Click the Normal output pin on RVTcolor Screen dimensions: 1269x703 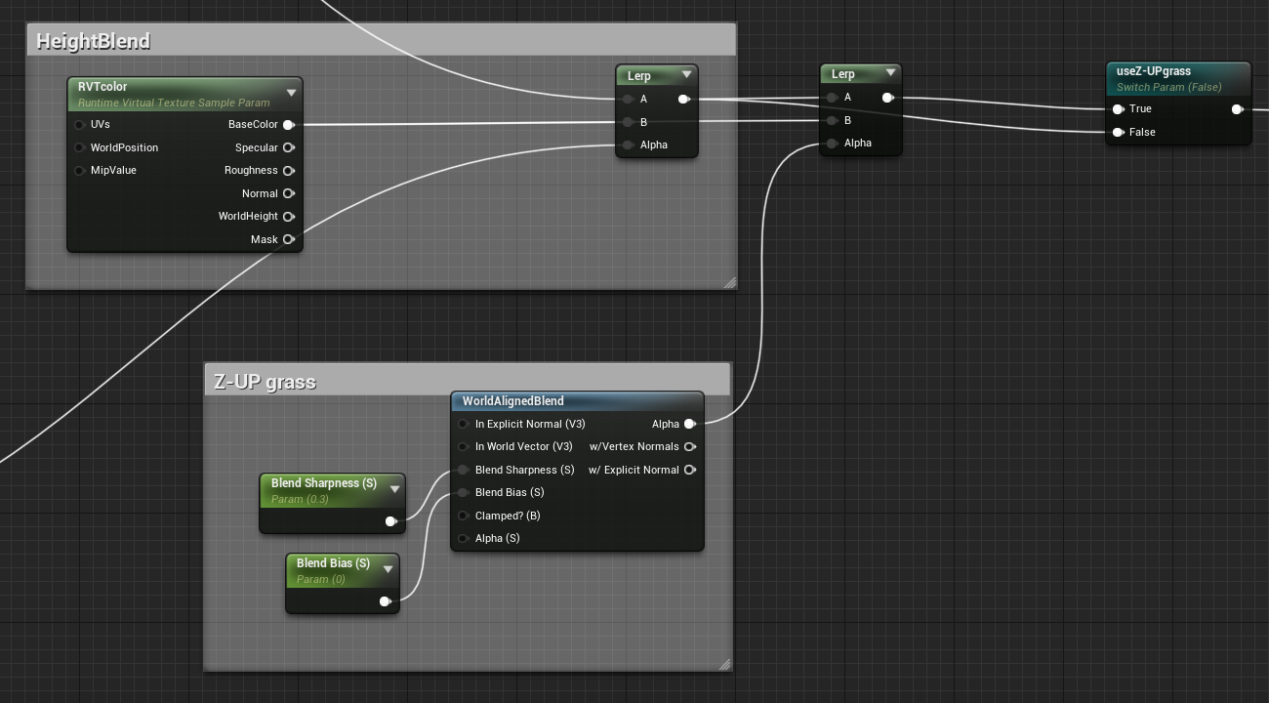289,193
